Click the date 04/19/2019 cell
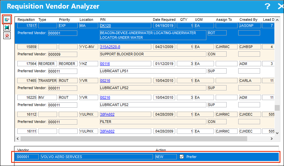Screen dimensions: 284x166 (164, 26)
